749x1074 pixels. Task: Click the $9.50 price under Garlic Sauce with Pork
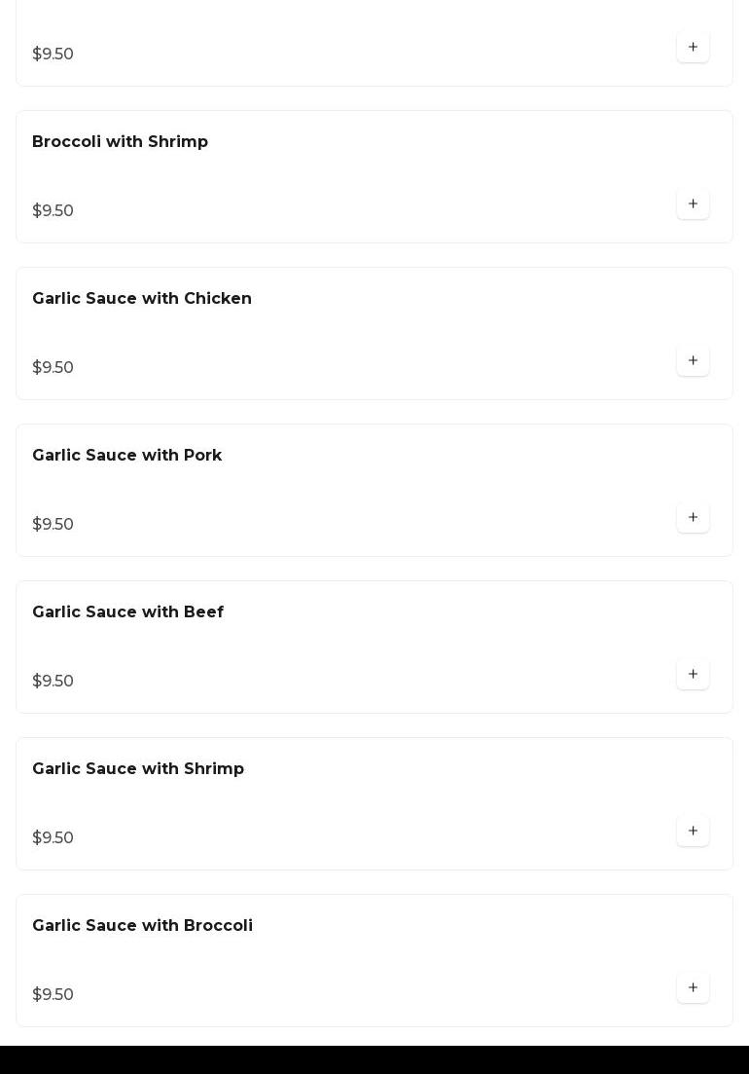click(x=53, y=525)
